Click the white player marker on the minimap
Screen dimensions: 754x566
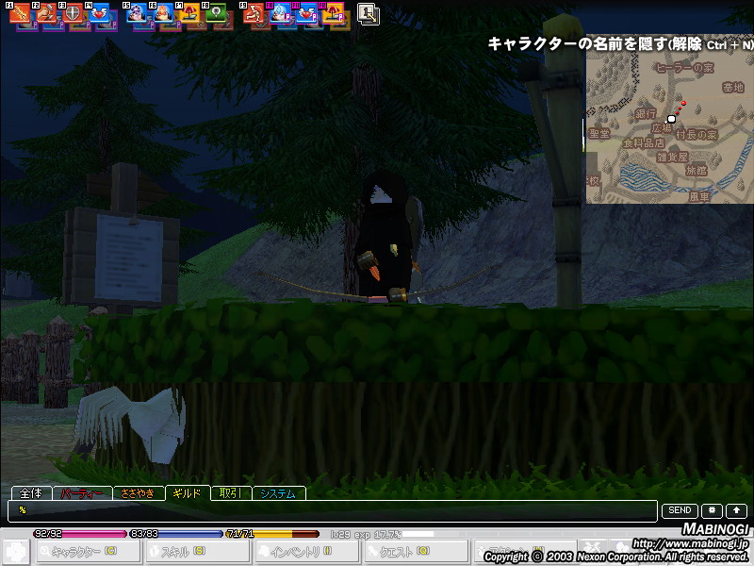click(x=671, y=119)
